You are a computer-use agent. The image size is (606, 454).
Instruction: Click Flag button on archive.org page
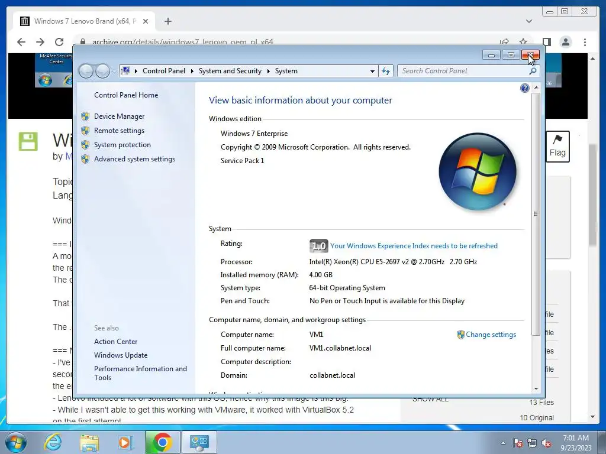click(557, 147)
